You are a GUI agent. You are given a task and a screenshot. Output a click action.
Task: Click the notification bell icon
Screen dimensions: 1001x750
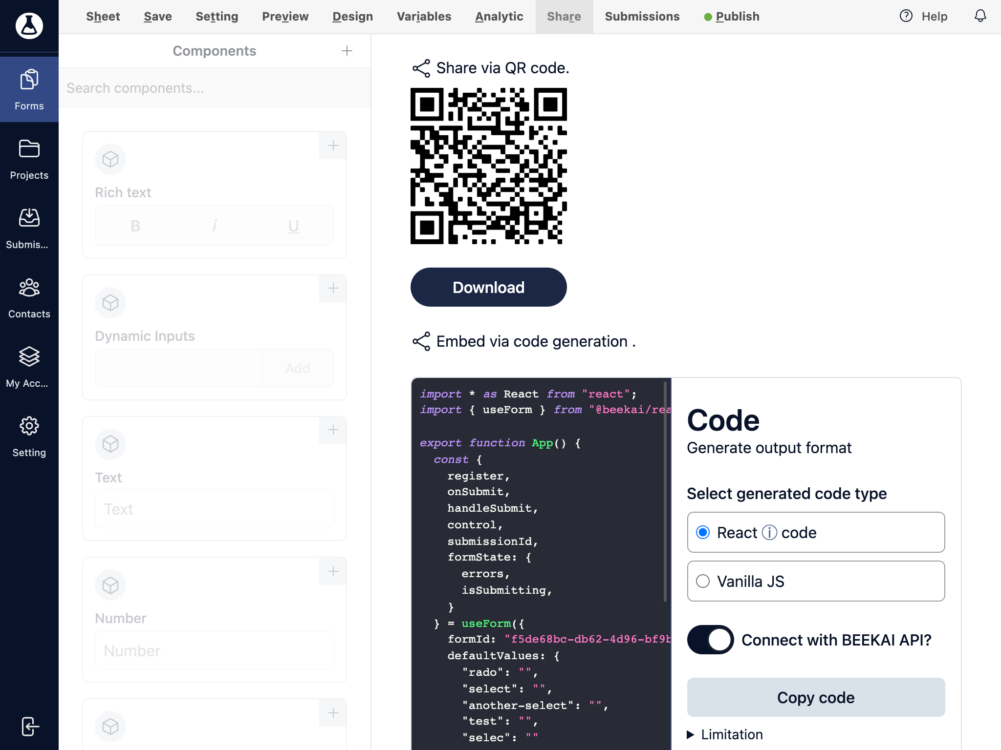980,16
